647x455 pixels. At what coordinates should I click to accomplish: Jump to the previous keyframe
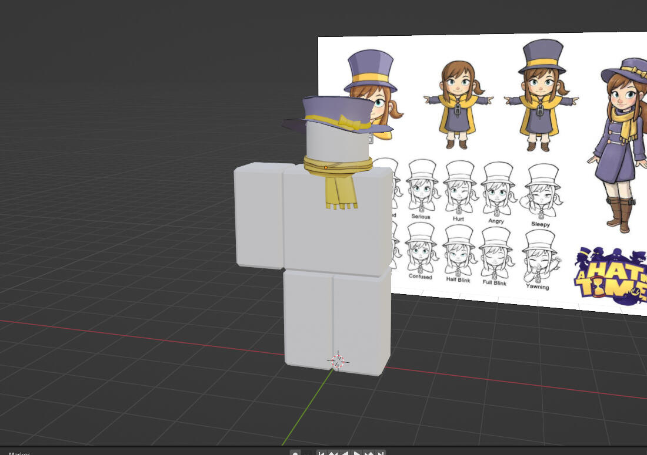click(333, 453)
